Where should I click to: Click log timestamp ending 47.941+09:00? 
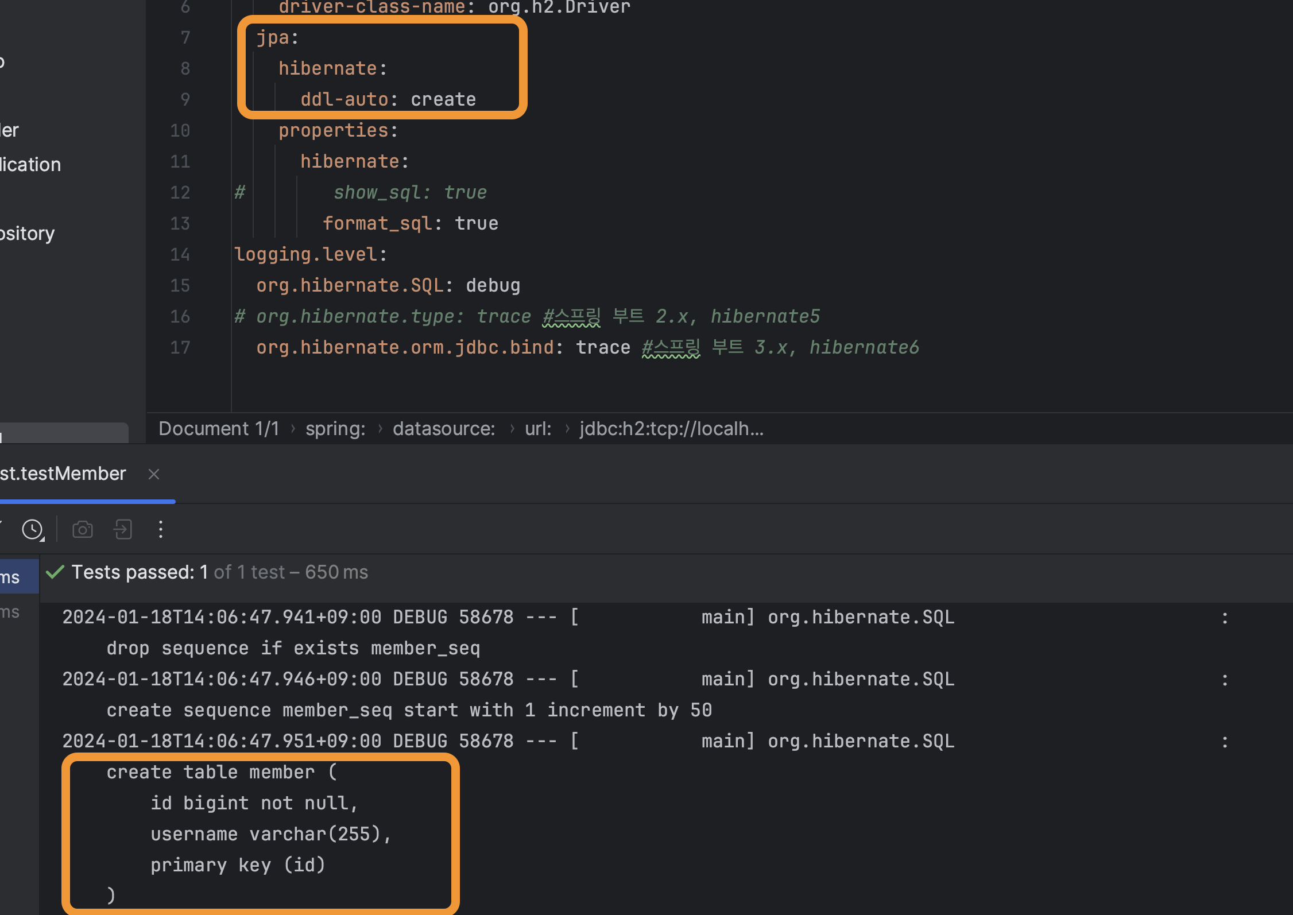[x=222, y=617]
